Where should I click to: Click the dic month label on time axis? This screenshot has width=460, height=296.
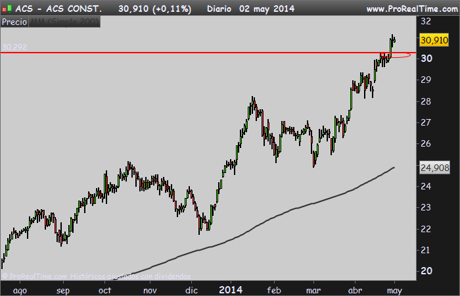pos(192,290)
